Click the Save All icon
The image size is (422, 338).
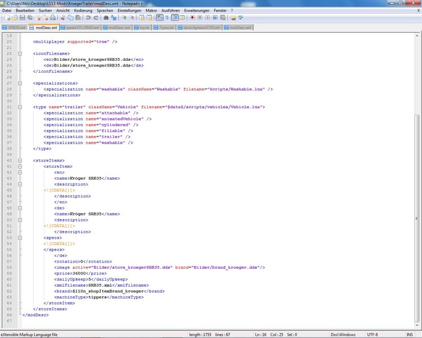30,18
